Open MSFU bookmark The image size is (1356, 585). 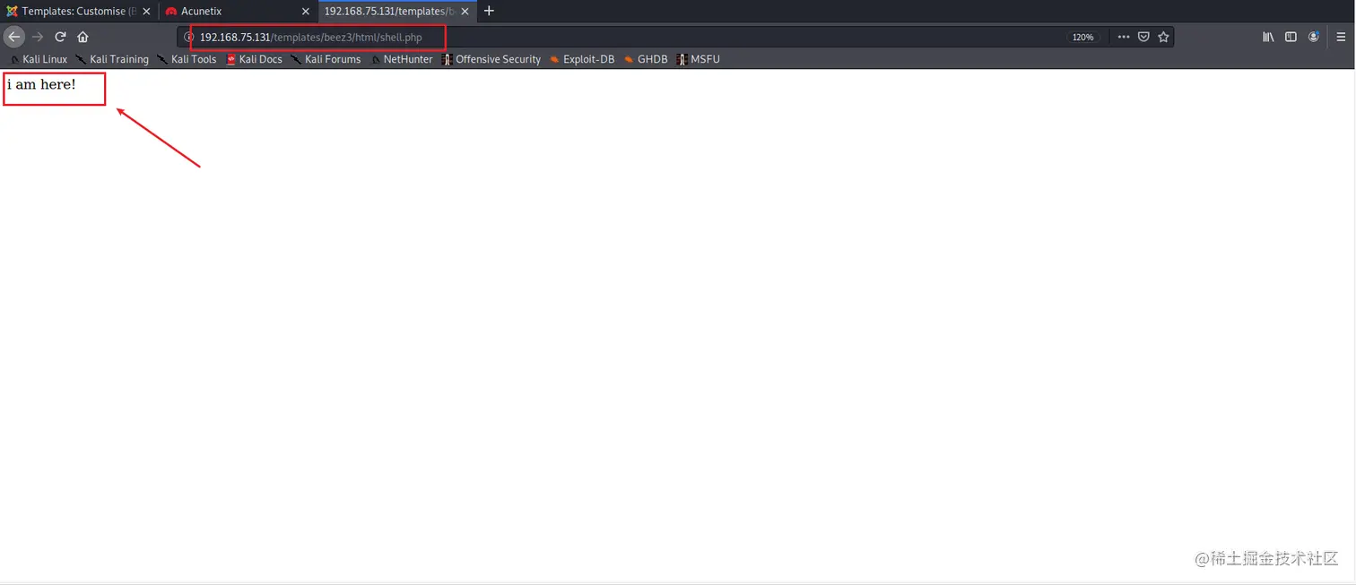tap(698, 59)
